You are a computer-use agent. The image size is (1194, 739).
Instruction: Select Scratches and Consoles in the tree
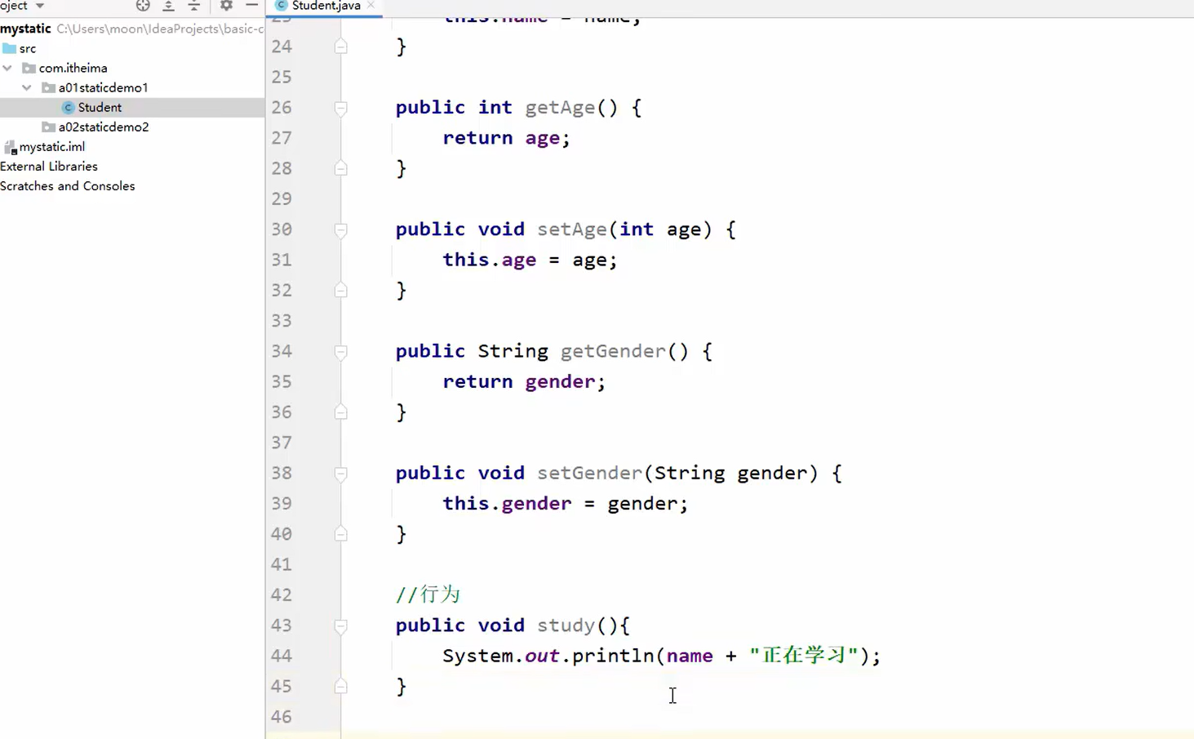click(x=68, y=185)
